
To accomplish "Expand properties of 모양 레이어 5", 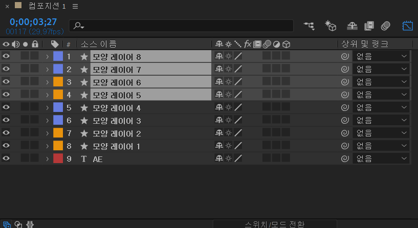I will tap(47, 95).
